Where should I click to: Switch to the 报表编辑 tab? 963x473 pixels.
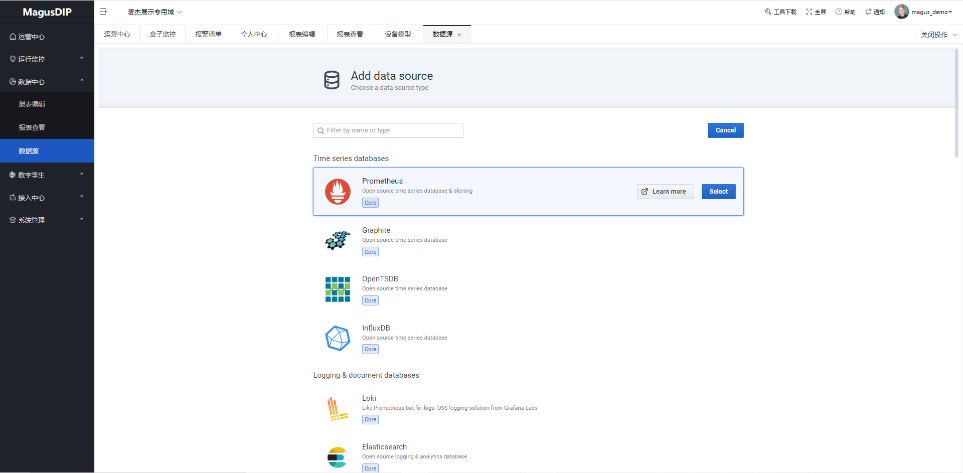pyautogui.click(x=302, y=34)
